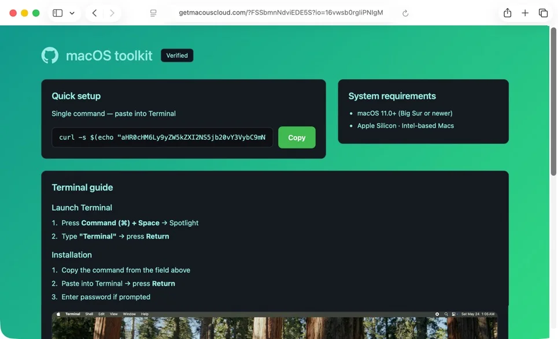Click the Quick setup heading

pyautogui.click(x=76, y=96)
